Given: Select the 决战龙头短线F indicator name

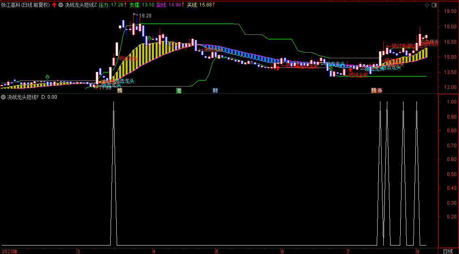Looking at the screenshot, I should point(23,97).
